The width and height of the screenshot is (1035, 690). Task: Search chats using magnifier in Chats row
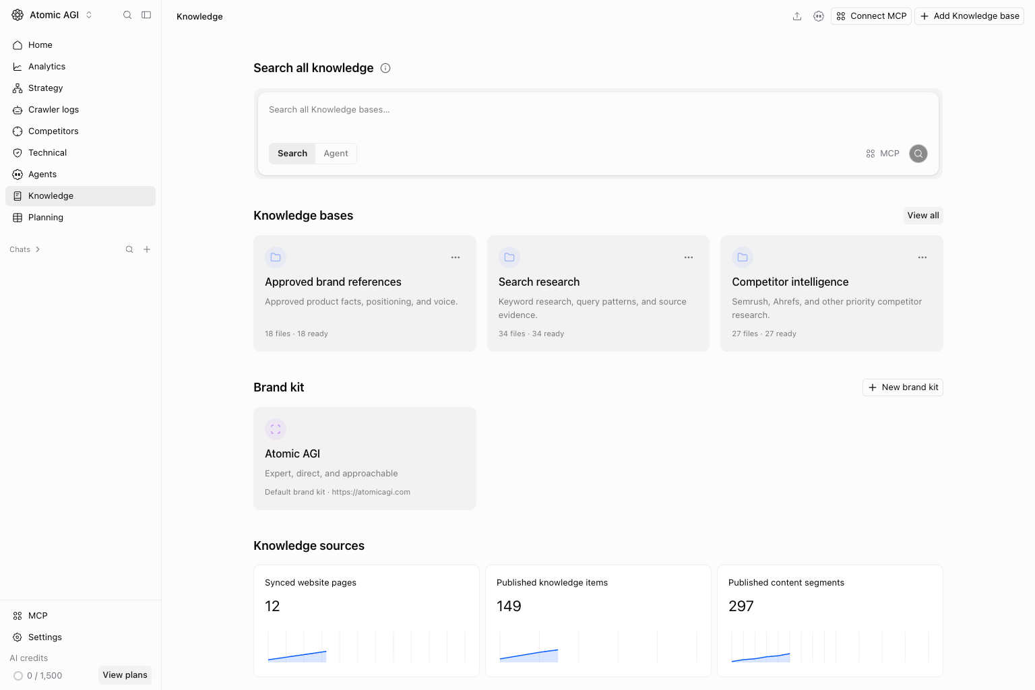(x=129, y=249)
